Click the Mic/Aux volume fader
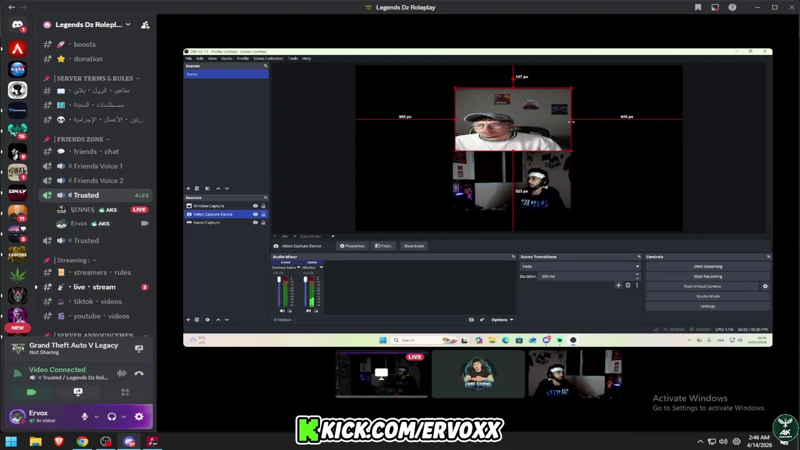The height and width of the screenshot is (450, 800). point(306,291)
